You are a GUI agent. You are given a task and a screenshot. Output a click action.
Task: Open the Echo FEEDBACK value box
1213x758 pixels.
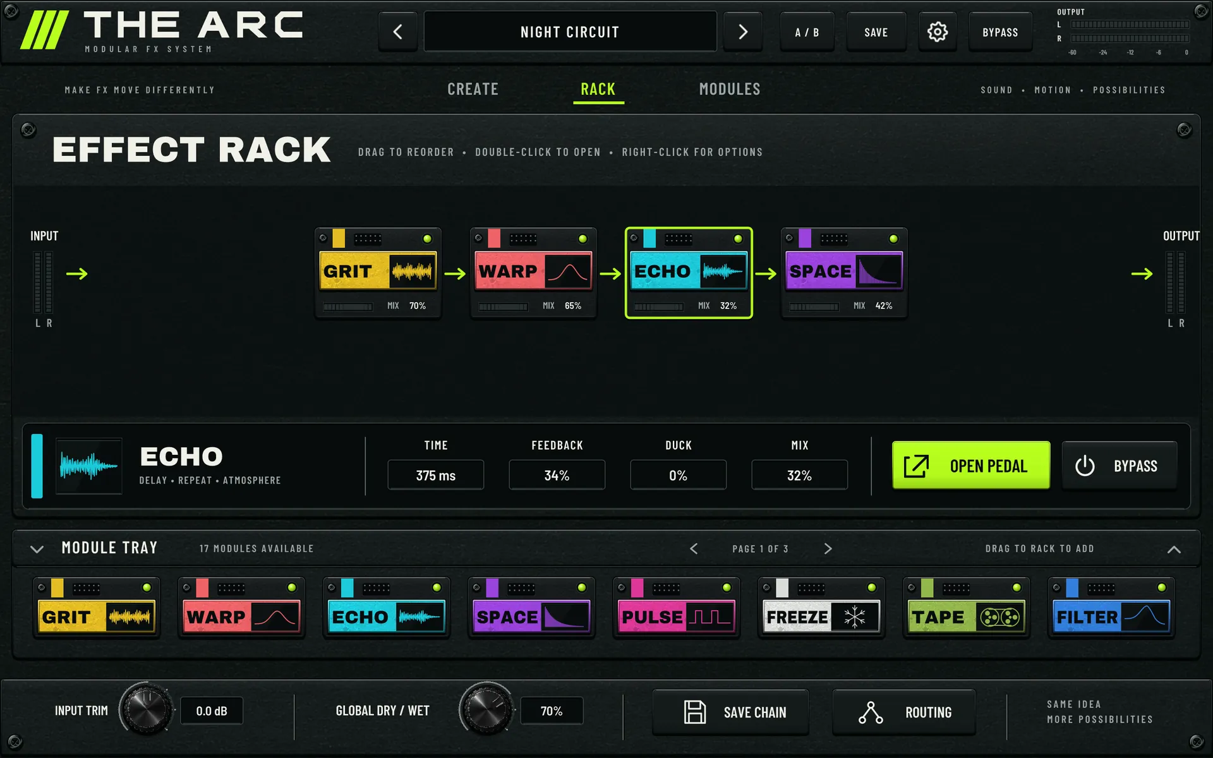click(x=557, y=475)
